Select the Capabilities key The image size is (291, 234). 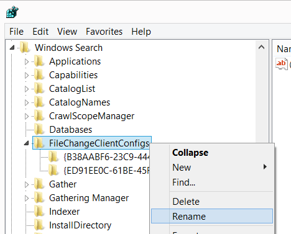[x=73, y=75]
